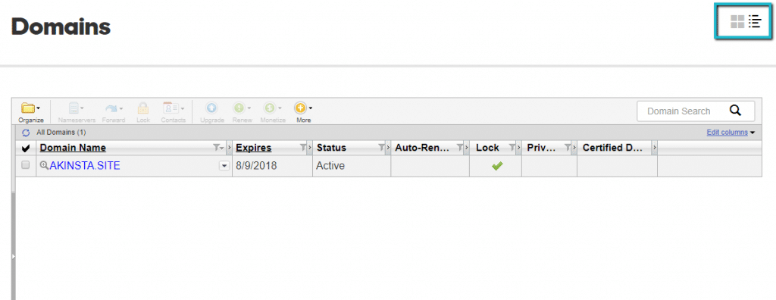This screenshot has width=776, height=300.
Task: Open the Renew tool
Action: tap(242, 112)
